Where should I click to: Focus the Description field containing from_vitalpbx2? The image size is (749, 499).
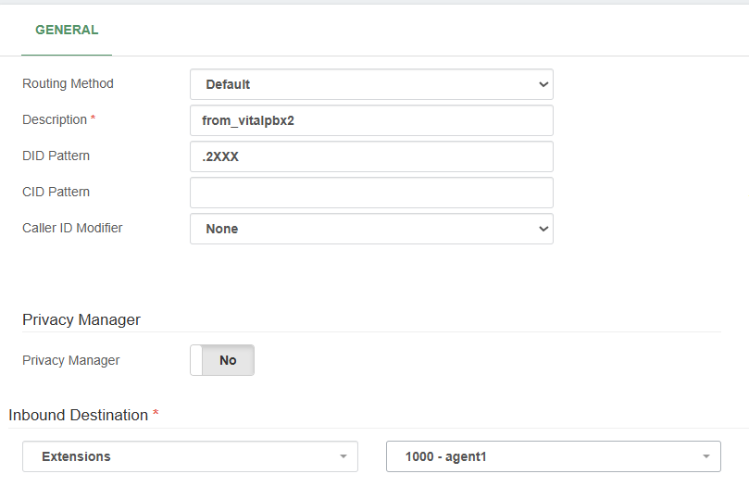tap(370, 120)
